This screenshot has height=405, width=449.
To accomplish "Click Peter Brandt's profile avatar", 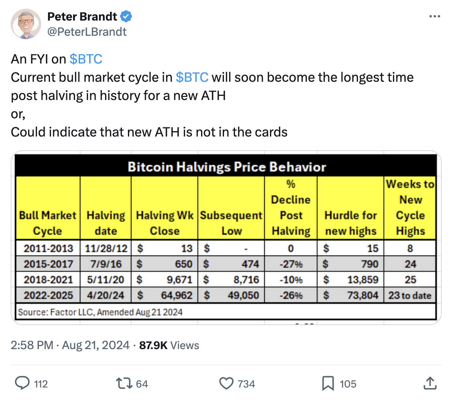I will 26,24.
